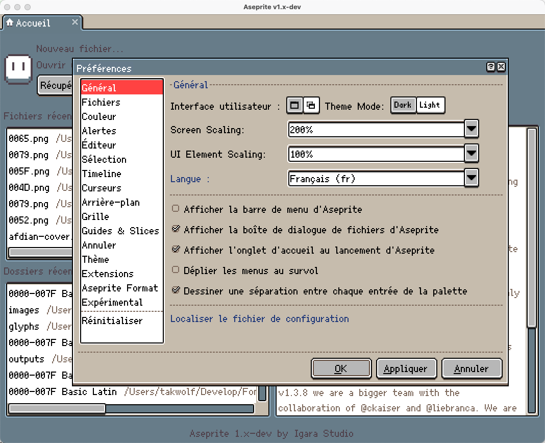Click Localiser le fichier de configuration link
545x443 pixels.
260,318
